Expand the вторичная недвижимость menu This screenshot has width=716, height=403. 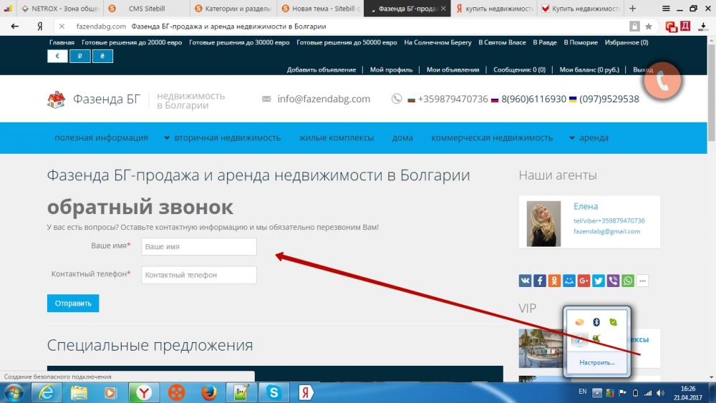point(222,137)
